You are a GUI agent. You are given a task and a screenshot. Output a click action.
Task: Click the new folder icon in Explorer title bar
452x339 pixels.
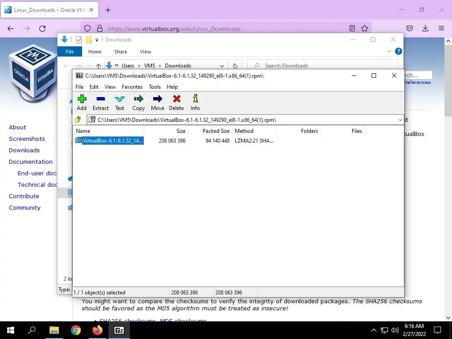[x=89, y=39]
